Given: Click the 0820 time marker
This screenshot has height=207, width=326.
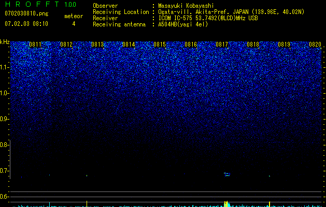Looking at the screenshot, I should [x=315, y=45].
